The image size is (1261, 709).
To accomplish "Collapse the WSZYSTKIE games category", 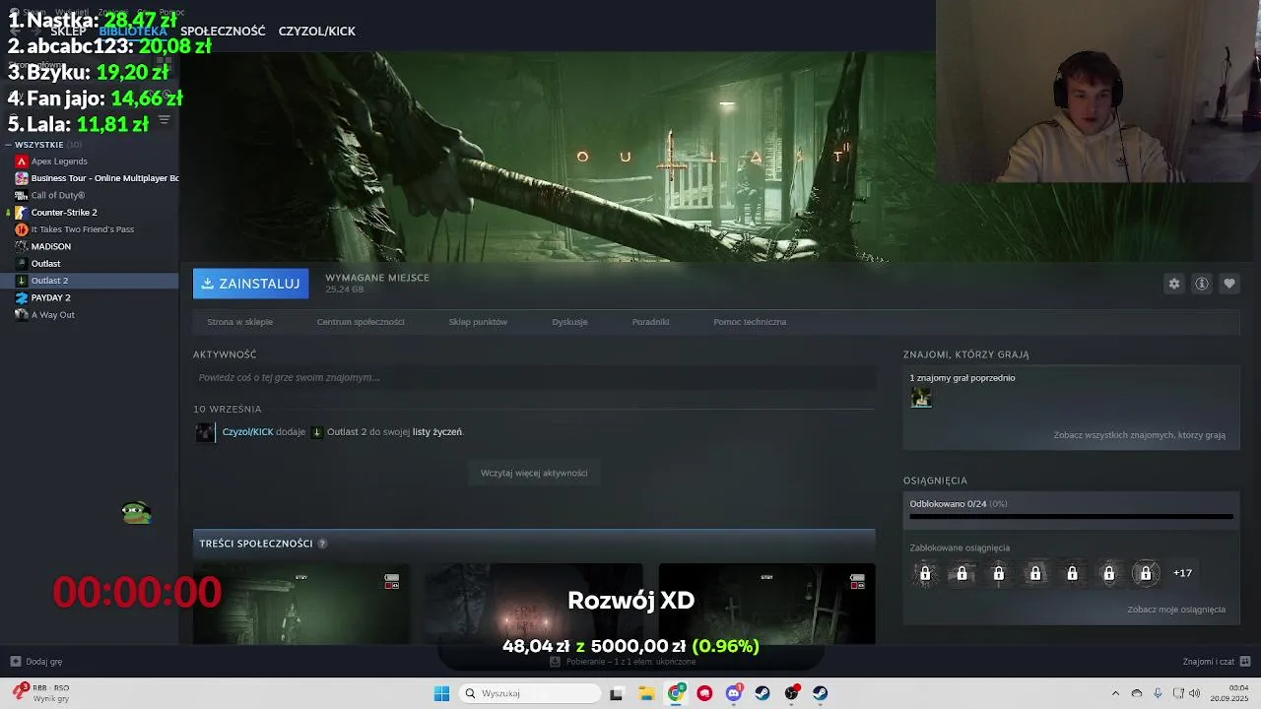I will click(x=9, y=145).
